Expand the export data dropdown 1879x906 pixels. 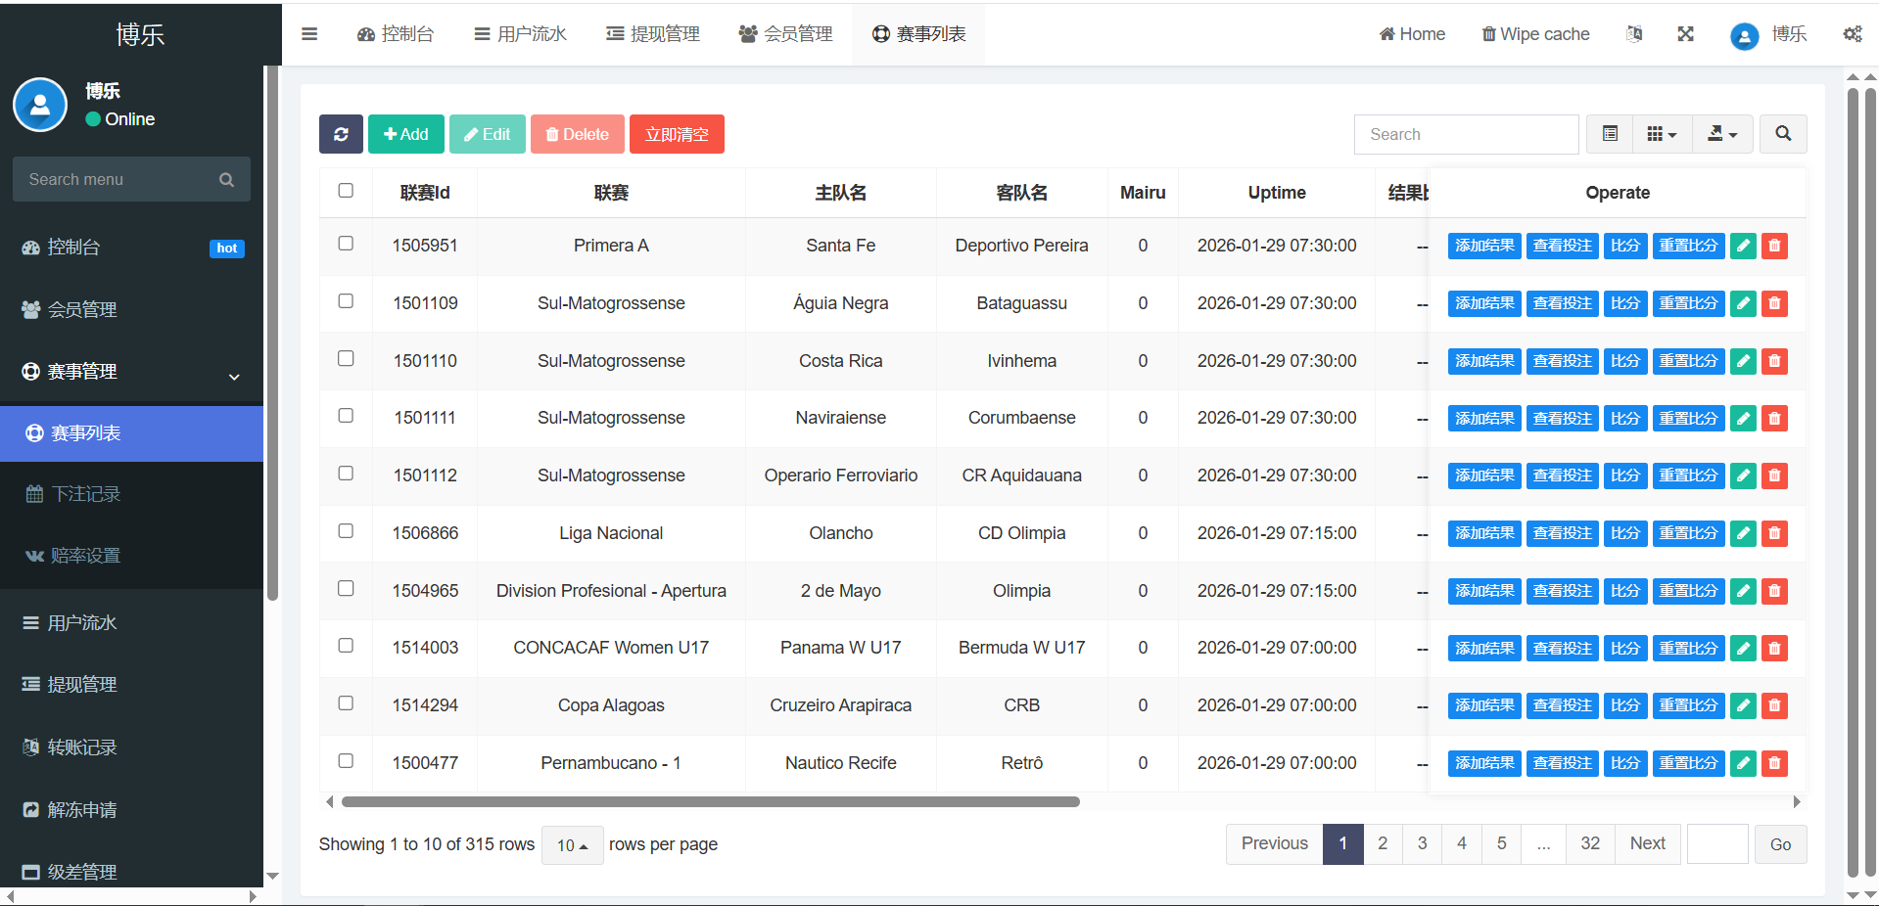[1722, 134]
